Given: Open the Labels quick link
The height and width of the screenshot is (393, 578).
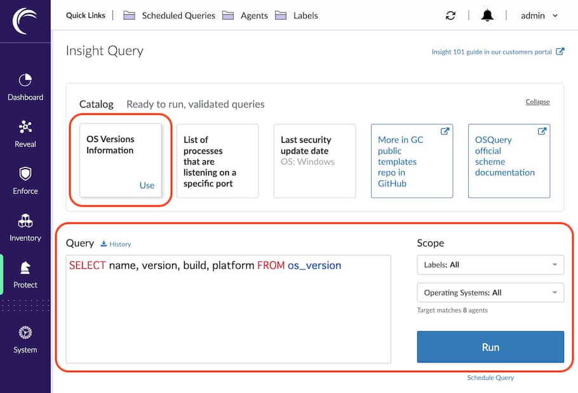Looking at the screenshot, I should tap(297, 16).
